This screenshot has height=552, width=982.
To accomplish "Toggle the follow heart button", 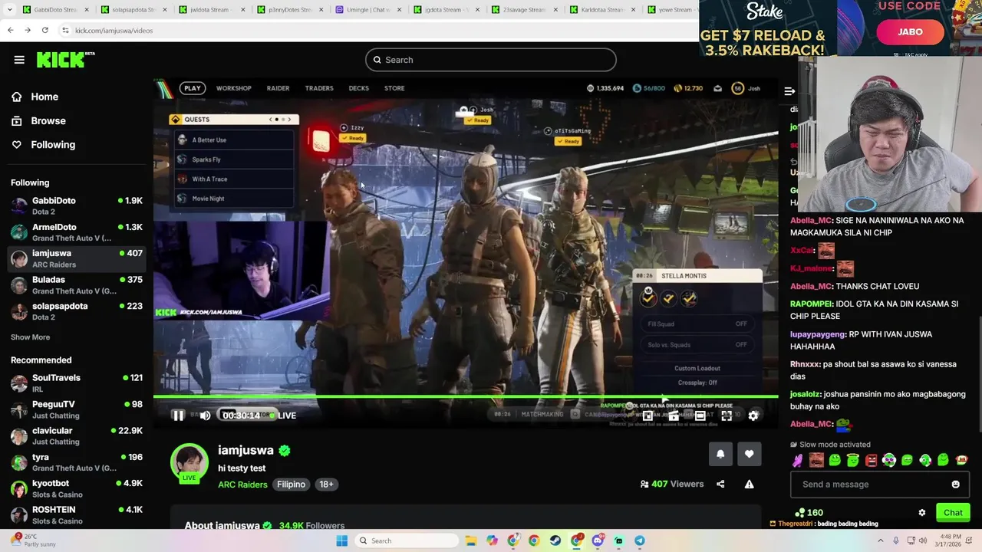I will tap(750, 454).
